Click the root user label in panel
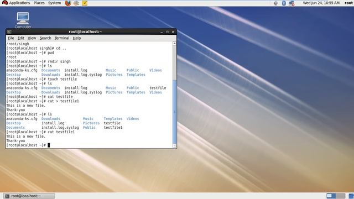This screenshot has height=199, width=354. click(348, 3)
